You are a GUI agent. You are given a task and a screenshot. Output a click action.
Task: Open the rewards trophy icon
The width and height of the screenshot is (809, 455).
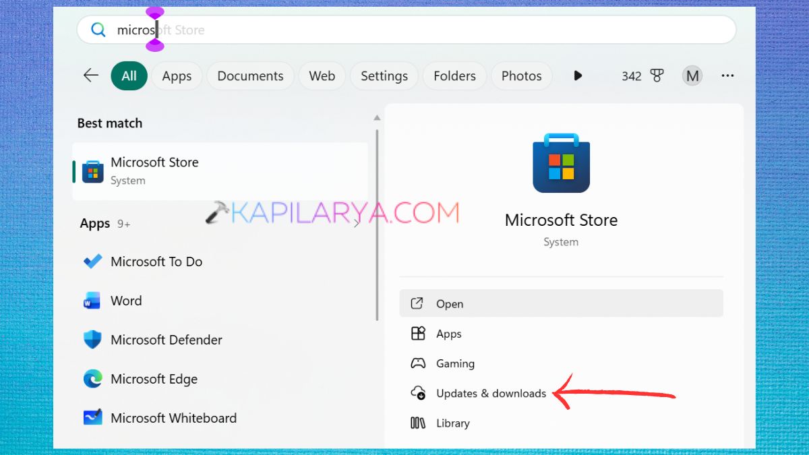(x=657, y=75)
